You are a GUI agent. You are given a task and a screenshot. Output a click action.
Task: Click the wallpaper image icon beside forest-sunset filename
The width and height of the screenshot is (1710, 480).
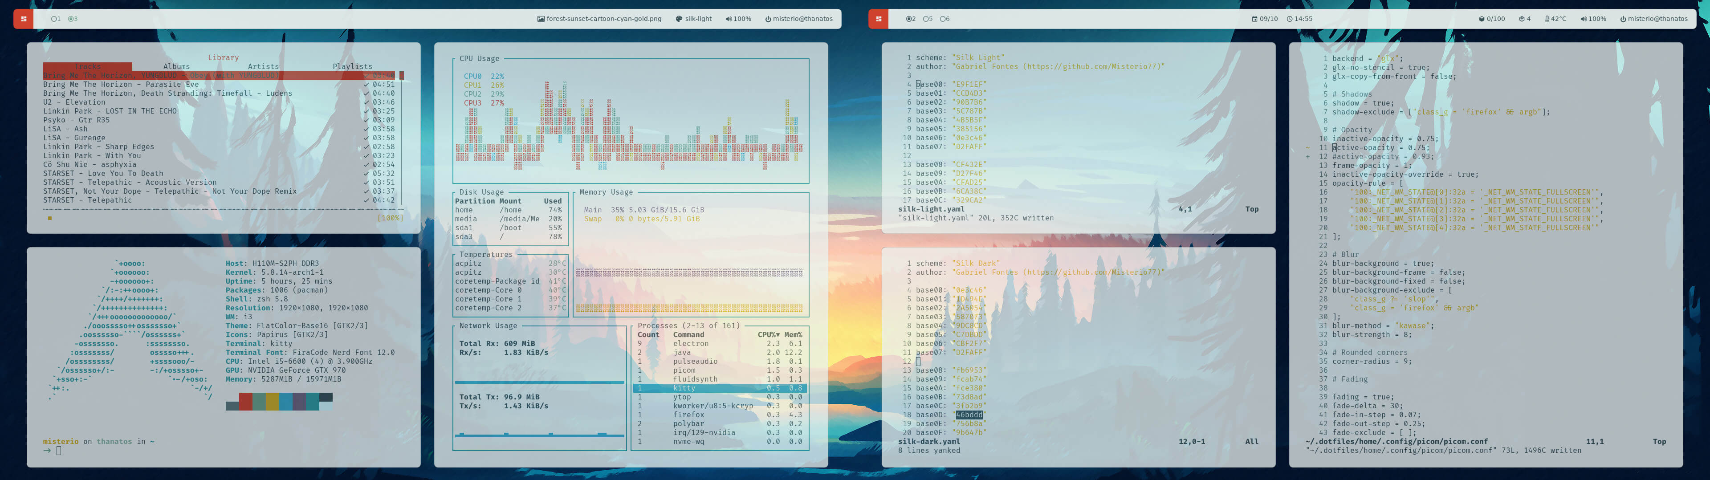(540, 19)
